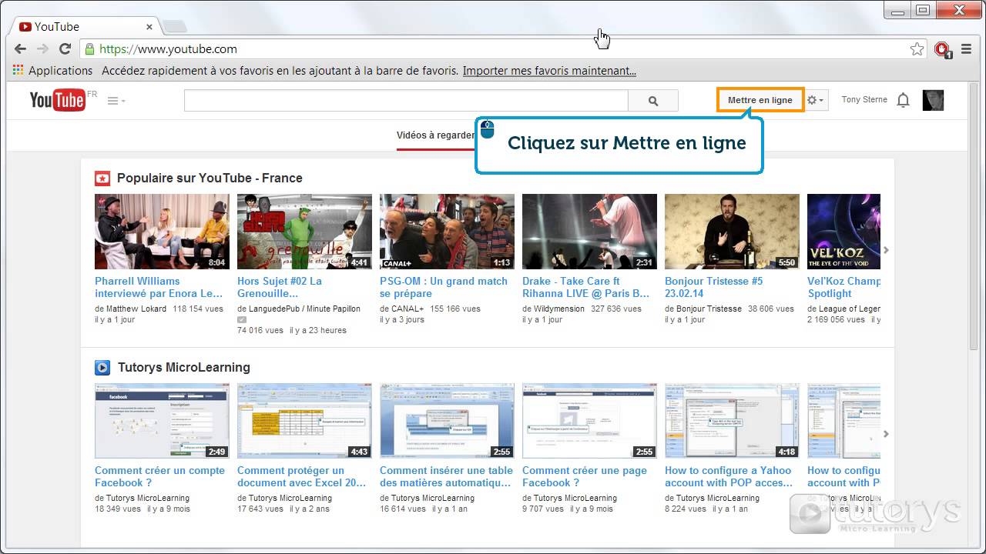Reload the page with refresh icon
This screenshot has width=986, height=554.
tap(65, 48)
